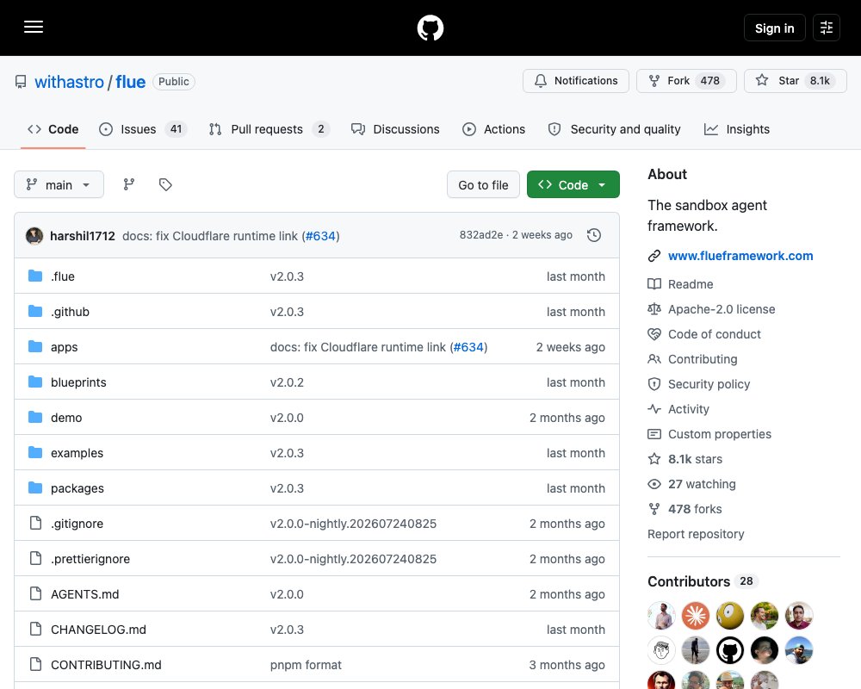Viewport: 861px width, 689px height.
Task: Open the withastro organization link
Action: click(69, 82)
